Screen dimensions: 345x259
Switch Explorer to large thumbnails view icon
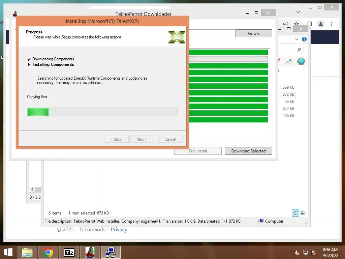pyautogui.click(x=303, y=213)
